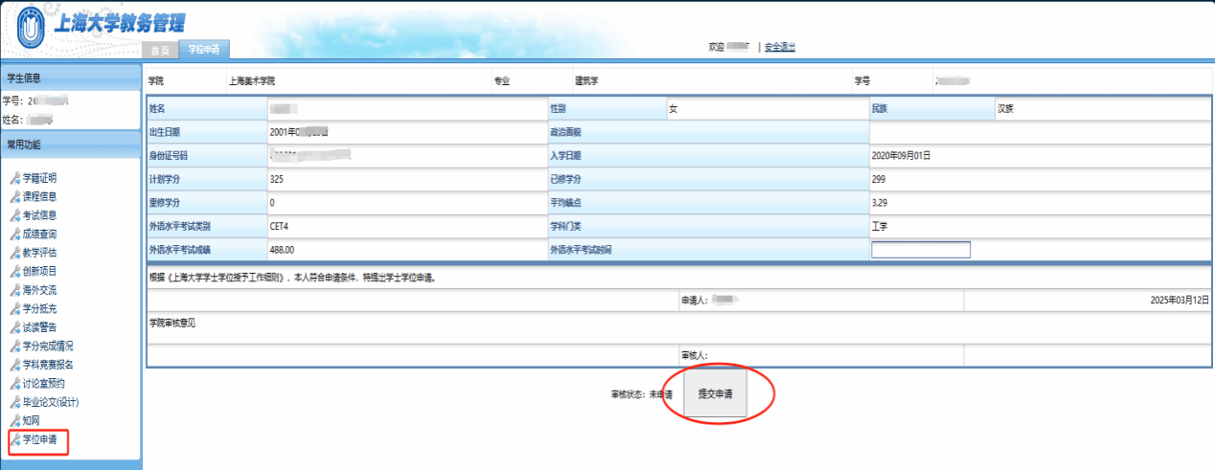Select the 学位申请 tab at top
1215x470 pixels.
coord(203,49)
